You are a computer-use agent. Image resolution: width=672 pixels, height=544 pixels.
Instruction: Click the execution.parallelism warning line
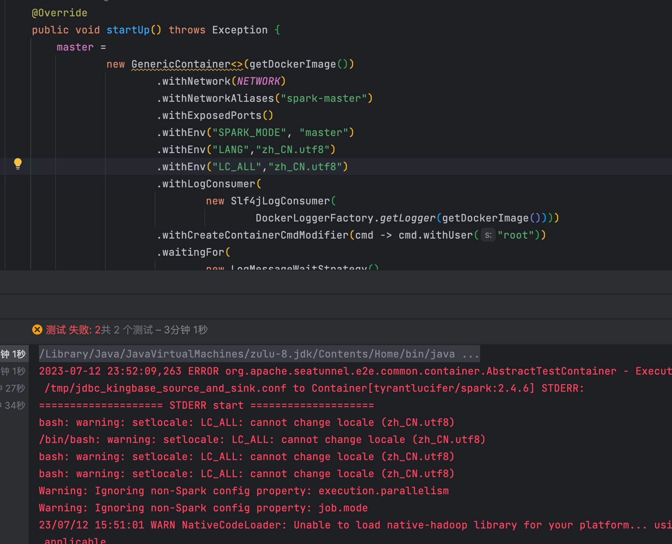point(244,491)
